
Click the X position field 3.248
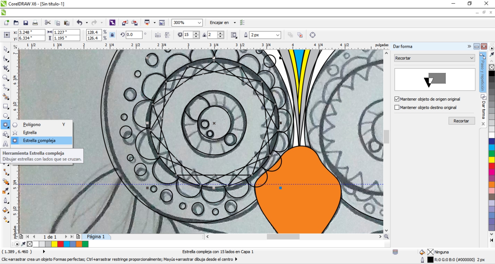point(31,32)
